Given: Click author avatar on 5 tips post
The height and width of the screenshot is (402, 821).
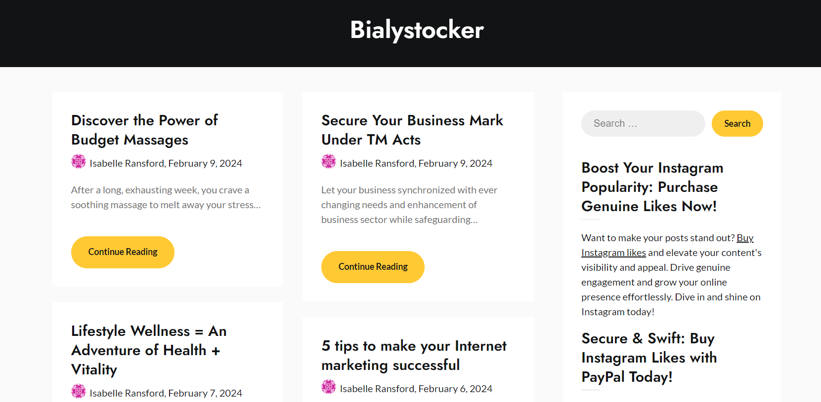Looking at the screenshot, I should pos(328,387).
